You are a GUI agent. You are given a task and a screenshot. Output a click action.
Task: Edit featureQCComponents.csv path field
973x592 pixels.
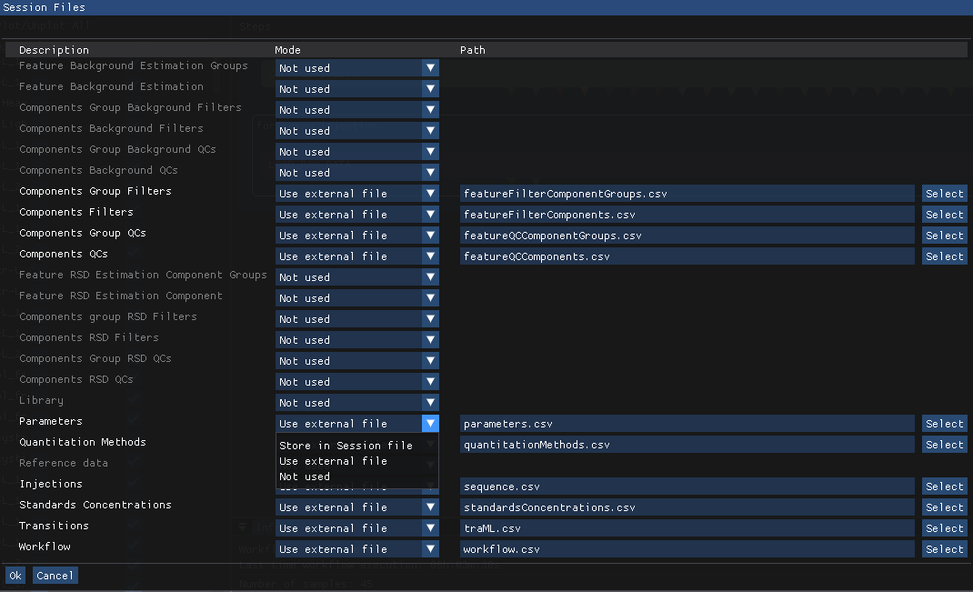(687, 256)
